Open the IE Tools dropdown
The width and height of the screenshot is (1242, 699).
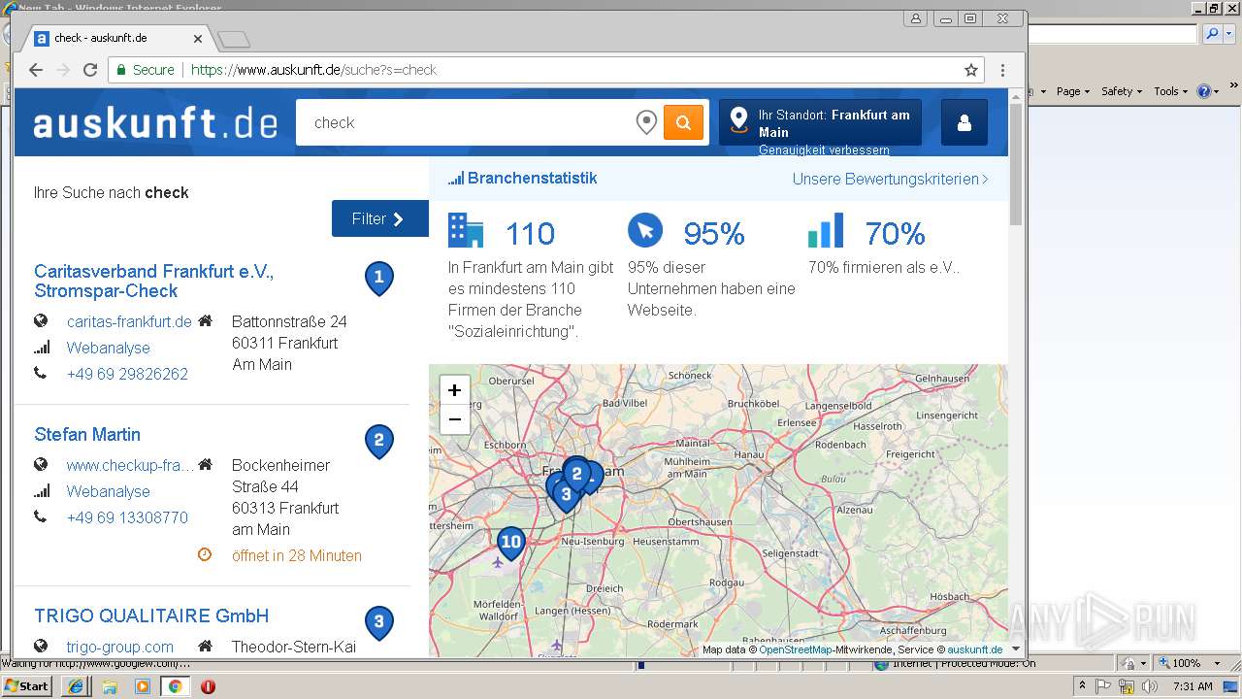1170,91
